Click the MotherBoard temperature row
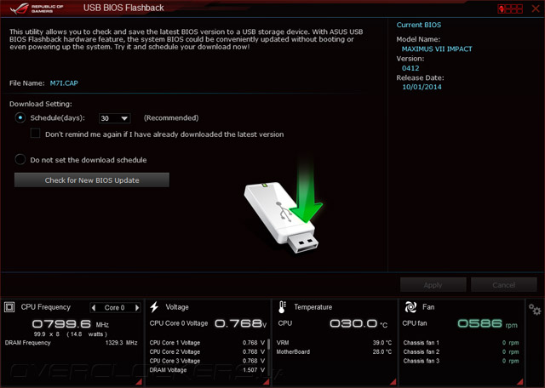The width and height of the screenshot is (545, 388). pos(334,352)
